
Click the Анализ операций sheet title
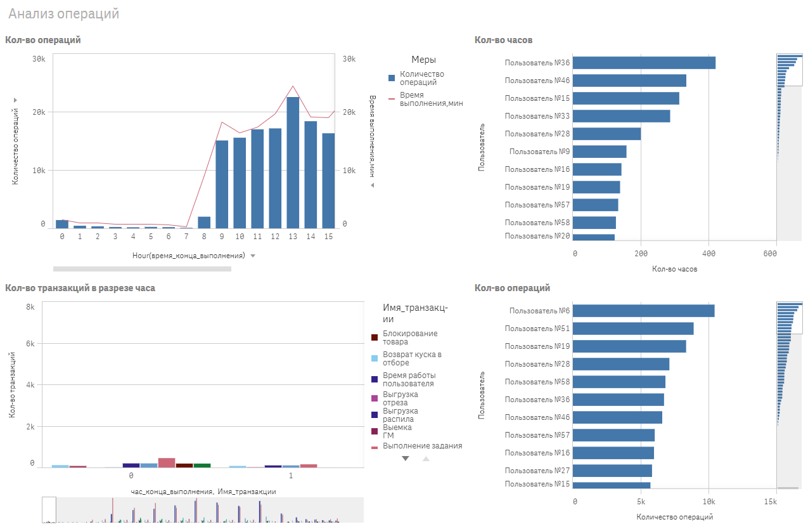[63, 13]
